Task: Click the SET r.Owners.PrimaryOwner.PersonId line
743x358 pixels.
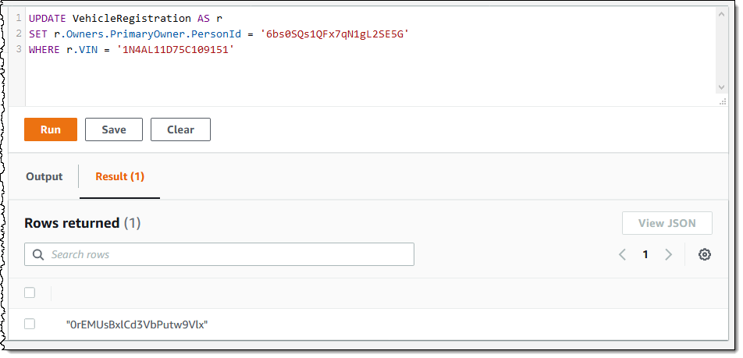Action: pos(219,34)
